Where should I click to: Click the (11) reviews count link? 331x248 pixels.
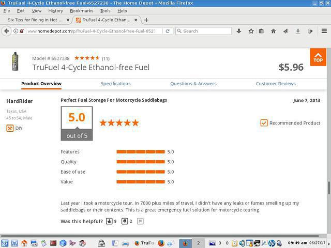106,58
